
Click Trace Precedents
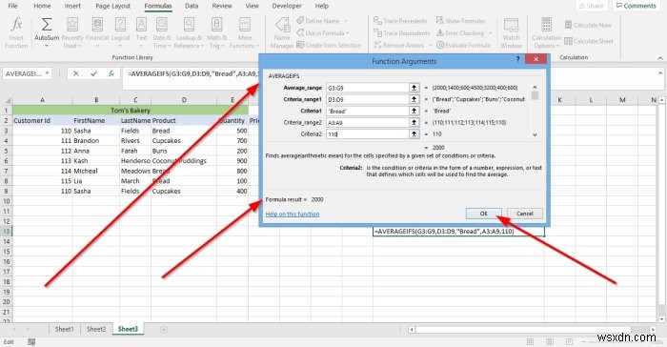400,20
